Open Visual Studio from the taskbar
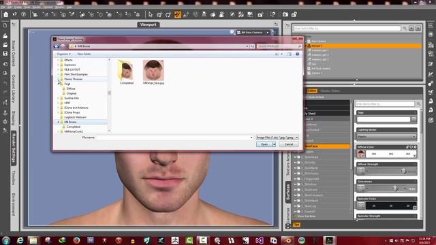The width and height of the screenshot is (436, 245). [x=259, y=240]
